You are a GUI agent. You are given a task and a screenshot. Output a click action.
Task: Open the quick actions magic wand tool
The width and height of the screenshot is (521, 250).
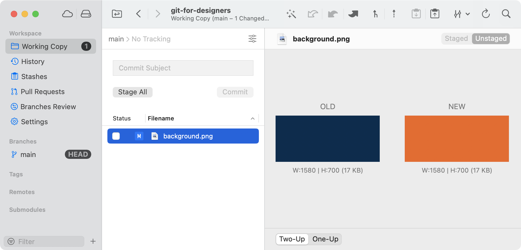(291, 14)
